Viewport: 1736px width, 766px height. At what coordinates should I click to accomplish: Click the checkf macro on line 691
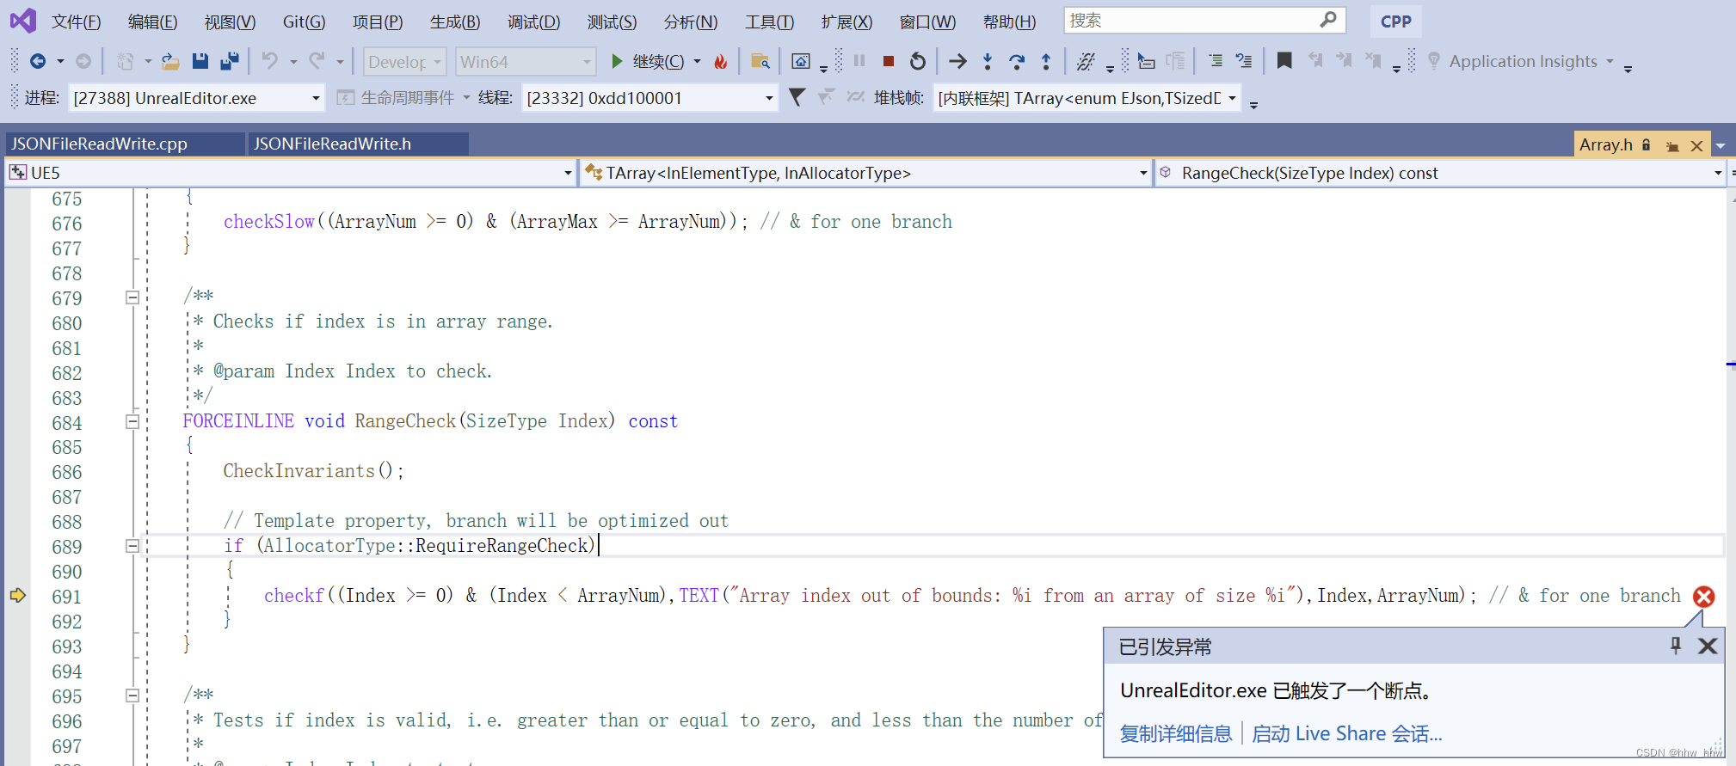pyautogui.click(x=294, y=595)
